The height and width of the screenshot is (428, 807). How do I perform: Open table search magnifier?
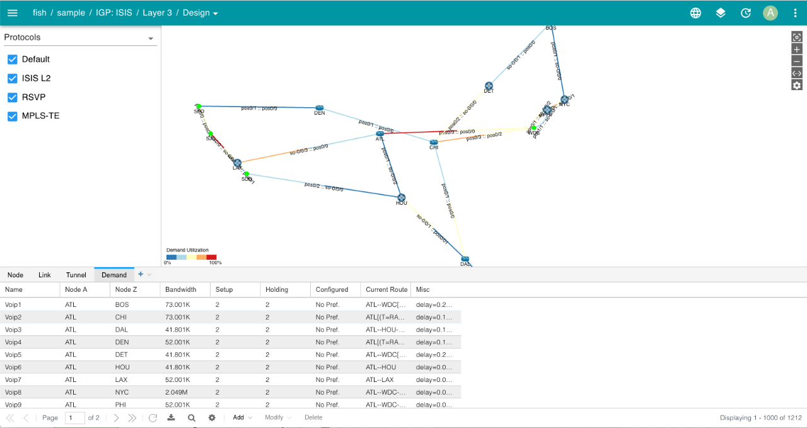click(192, 418)
